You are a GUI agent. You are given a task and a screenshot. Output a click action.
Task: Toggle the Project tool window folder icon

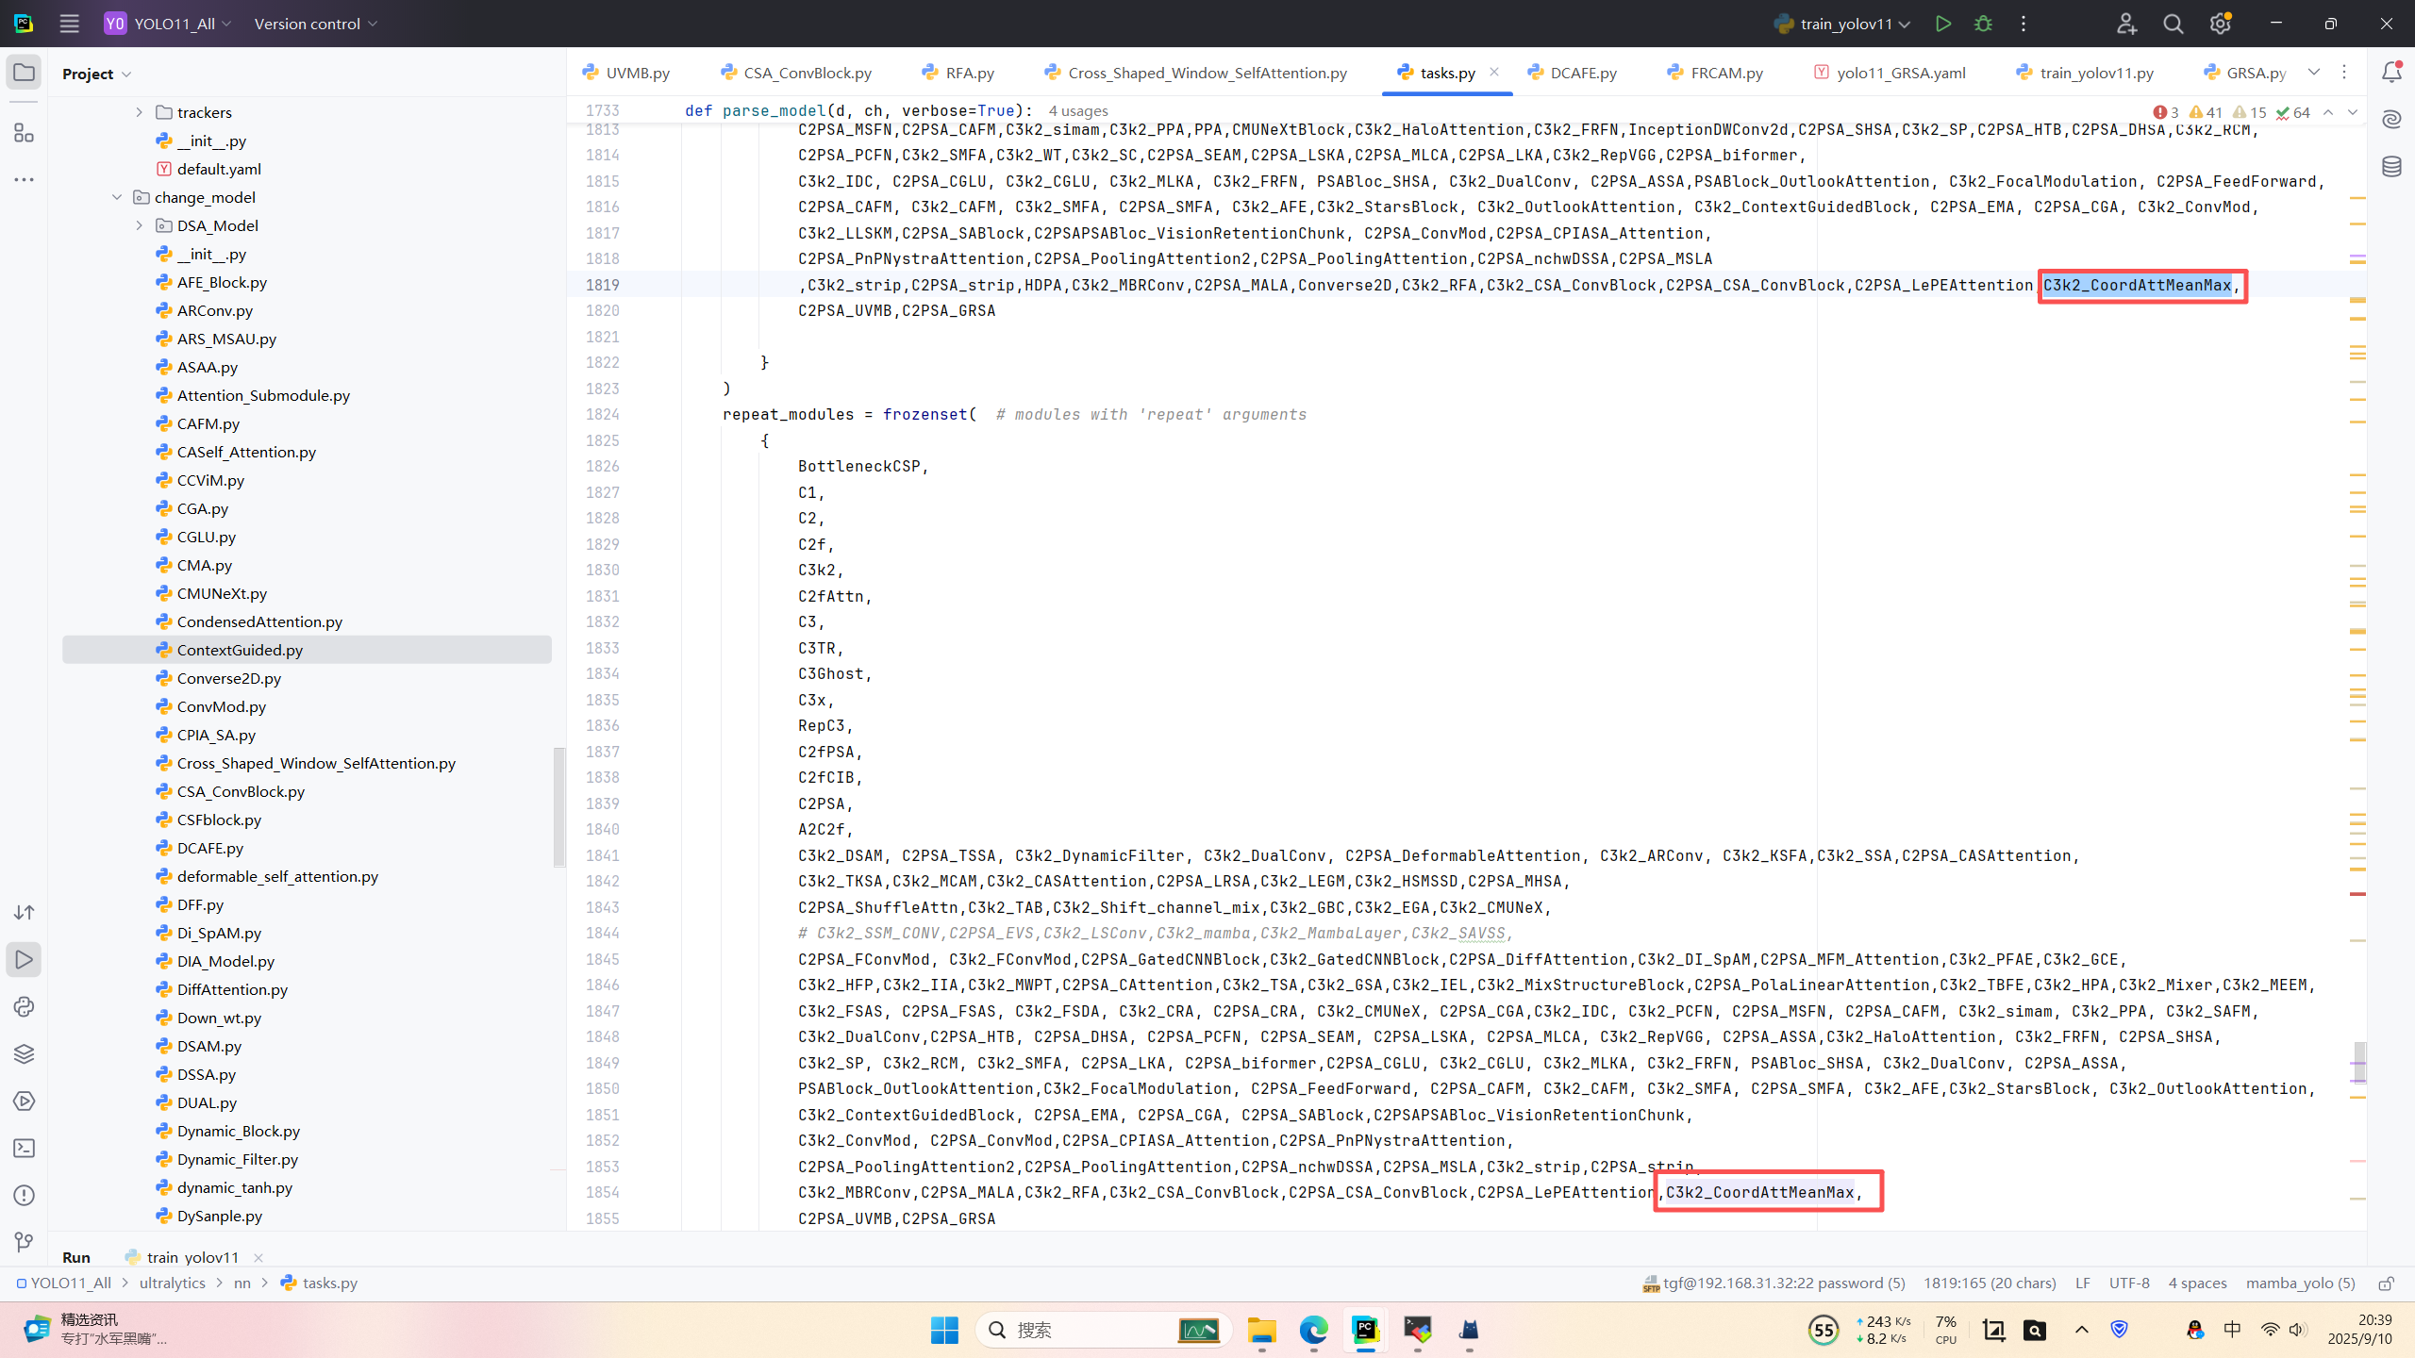25,73
